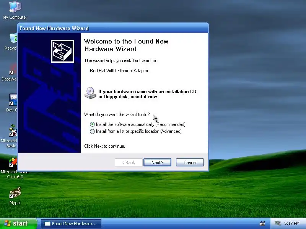Click the disabled Back button

[129, 163]
